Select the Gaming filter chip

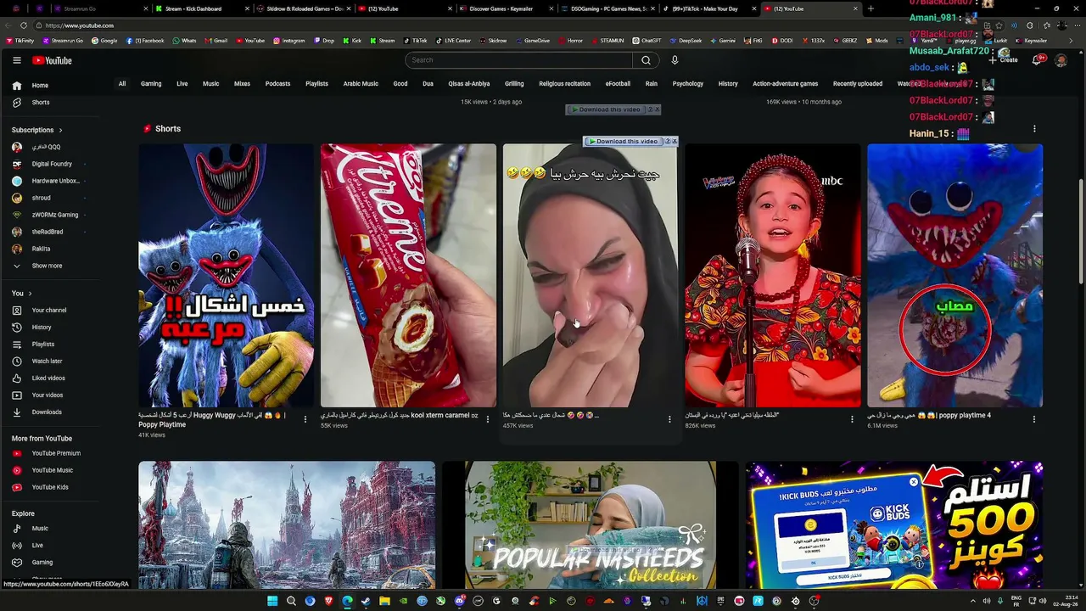coord(151,84)
